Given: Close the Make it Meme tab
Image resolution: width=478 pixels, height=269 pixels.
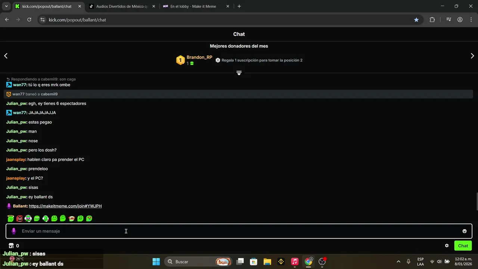Looking at the screenshot, I should click(228, 6).
